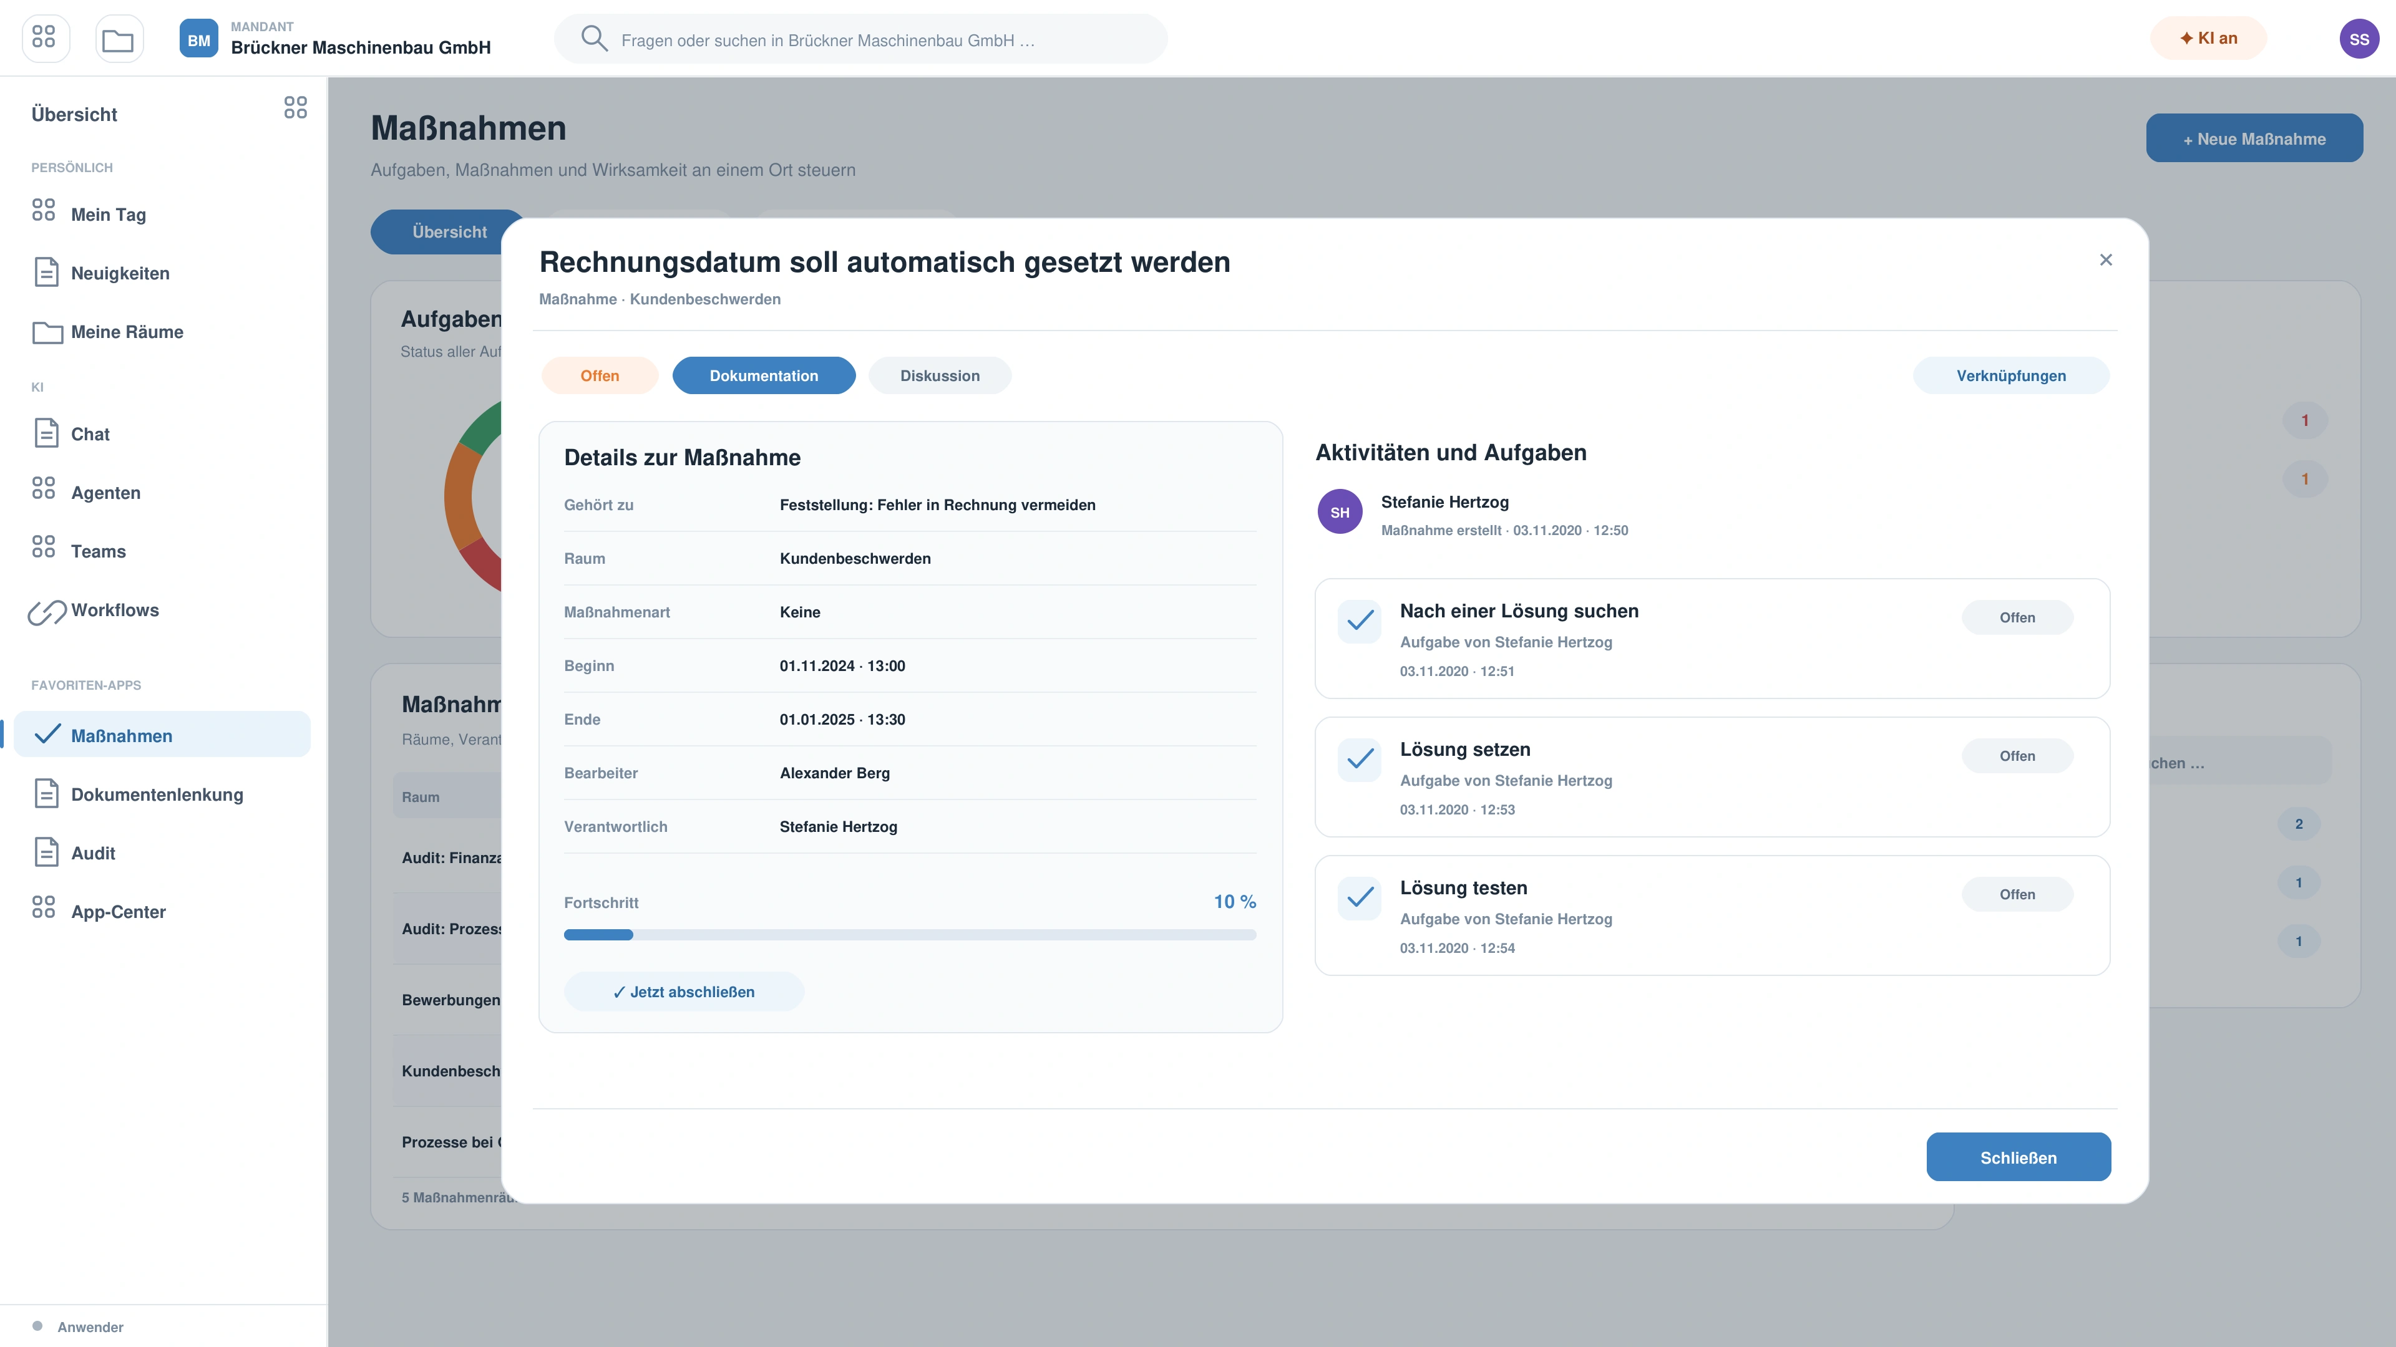Open the folder icon in top bar
The height and width of the screenshot is (1347, 2396).
click(x=118, y=38)
